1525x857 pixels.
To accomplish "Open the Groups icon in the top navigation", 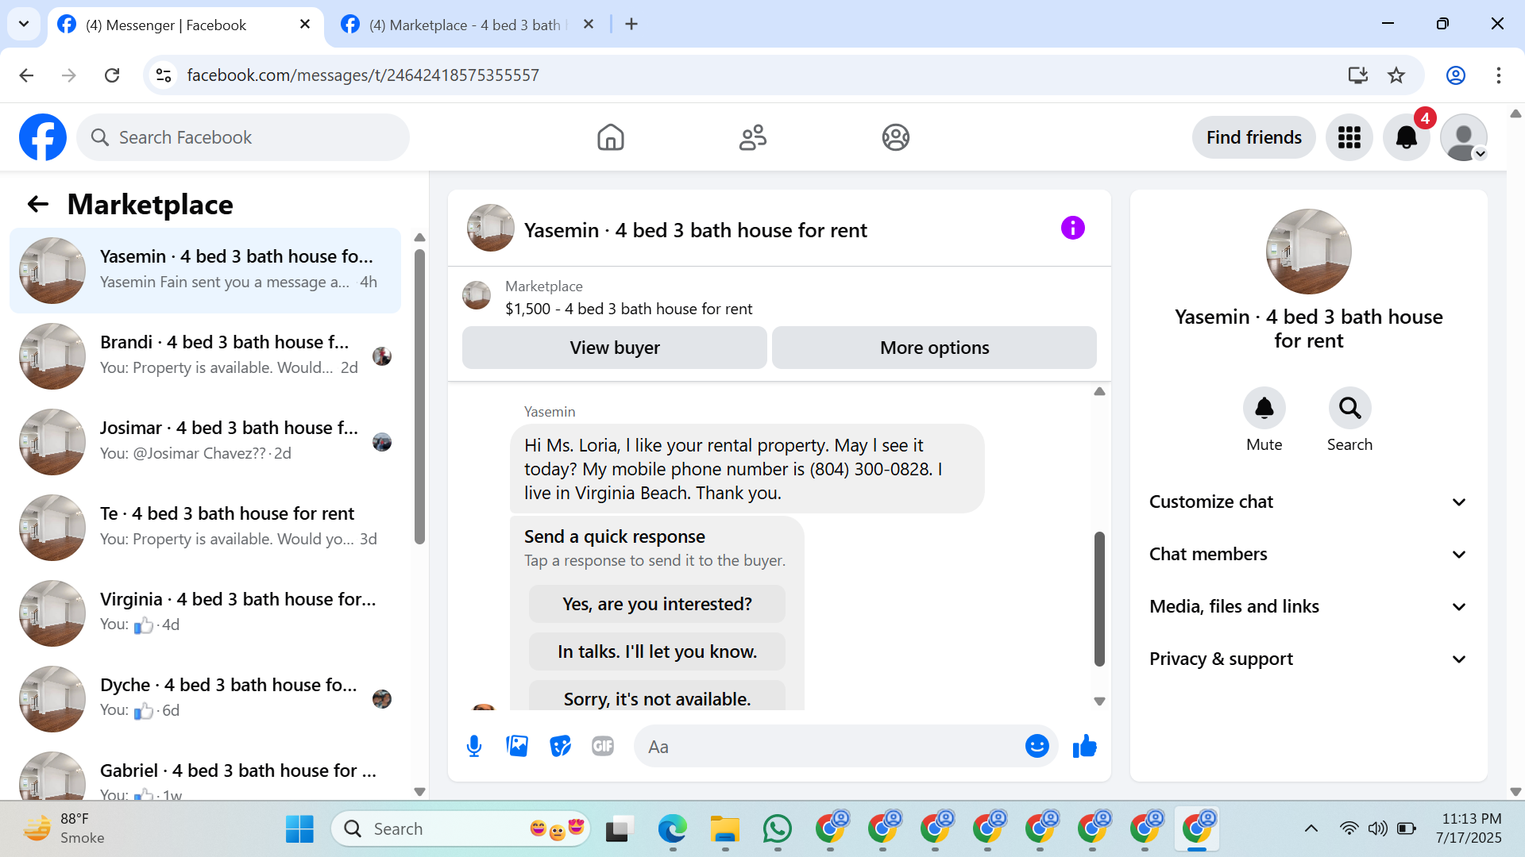I will (x=895, y=137).
